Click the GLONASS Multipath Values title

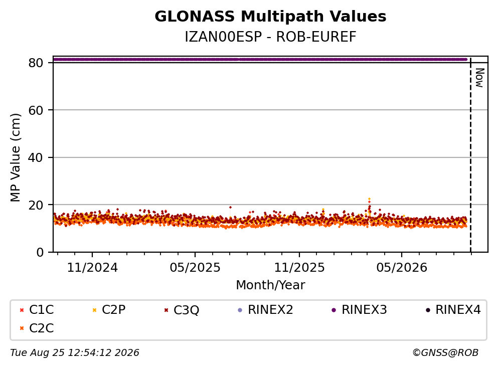click(x=271, y=16)
